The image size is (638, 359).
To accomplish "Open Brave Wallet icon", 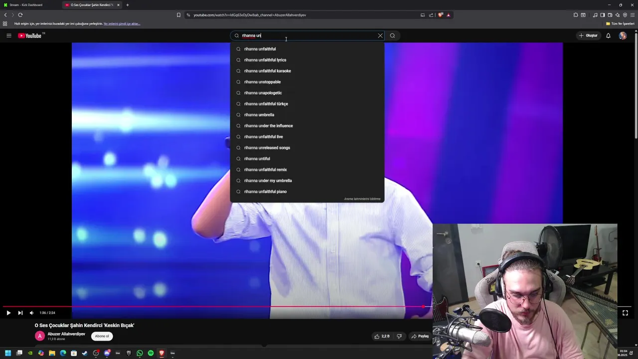I will (x=610, y=15).
